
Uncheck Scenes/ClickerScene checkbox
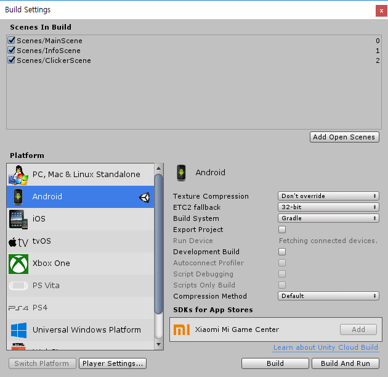click(x=11, y=60)
